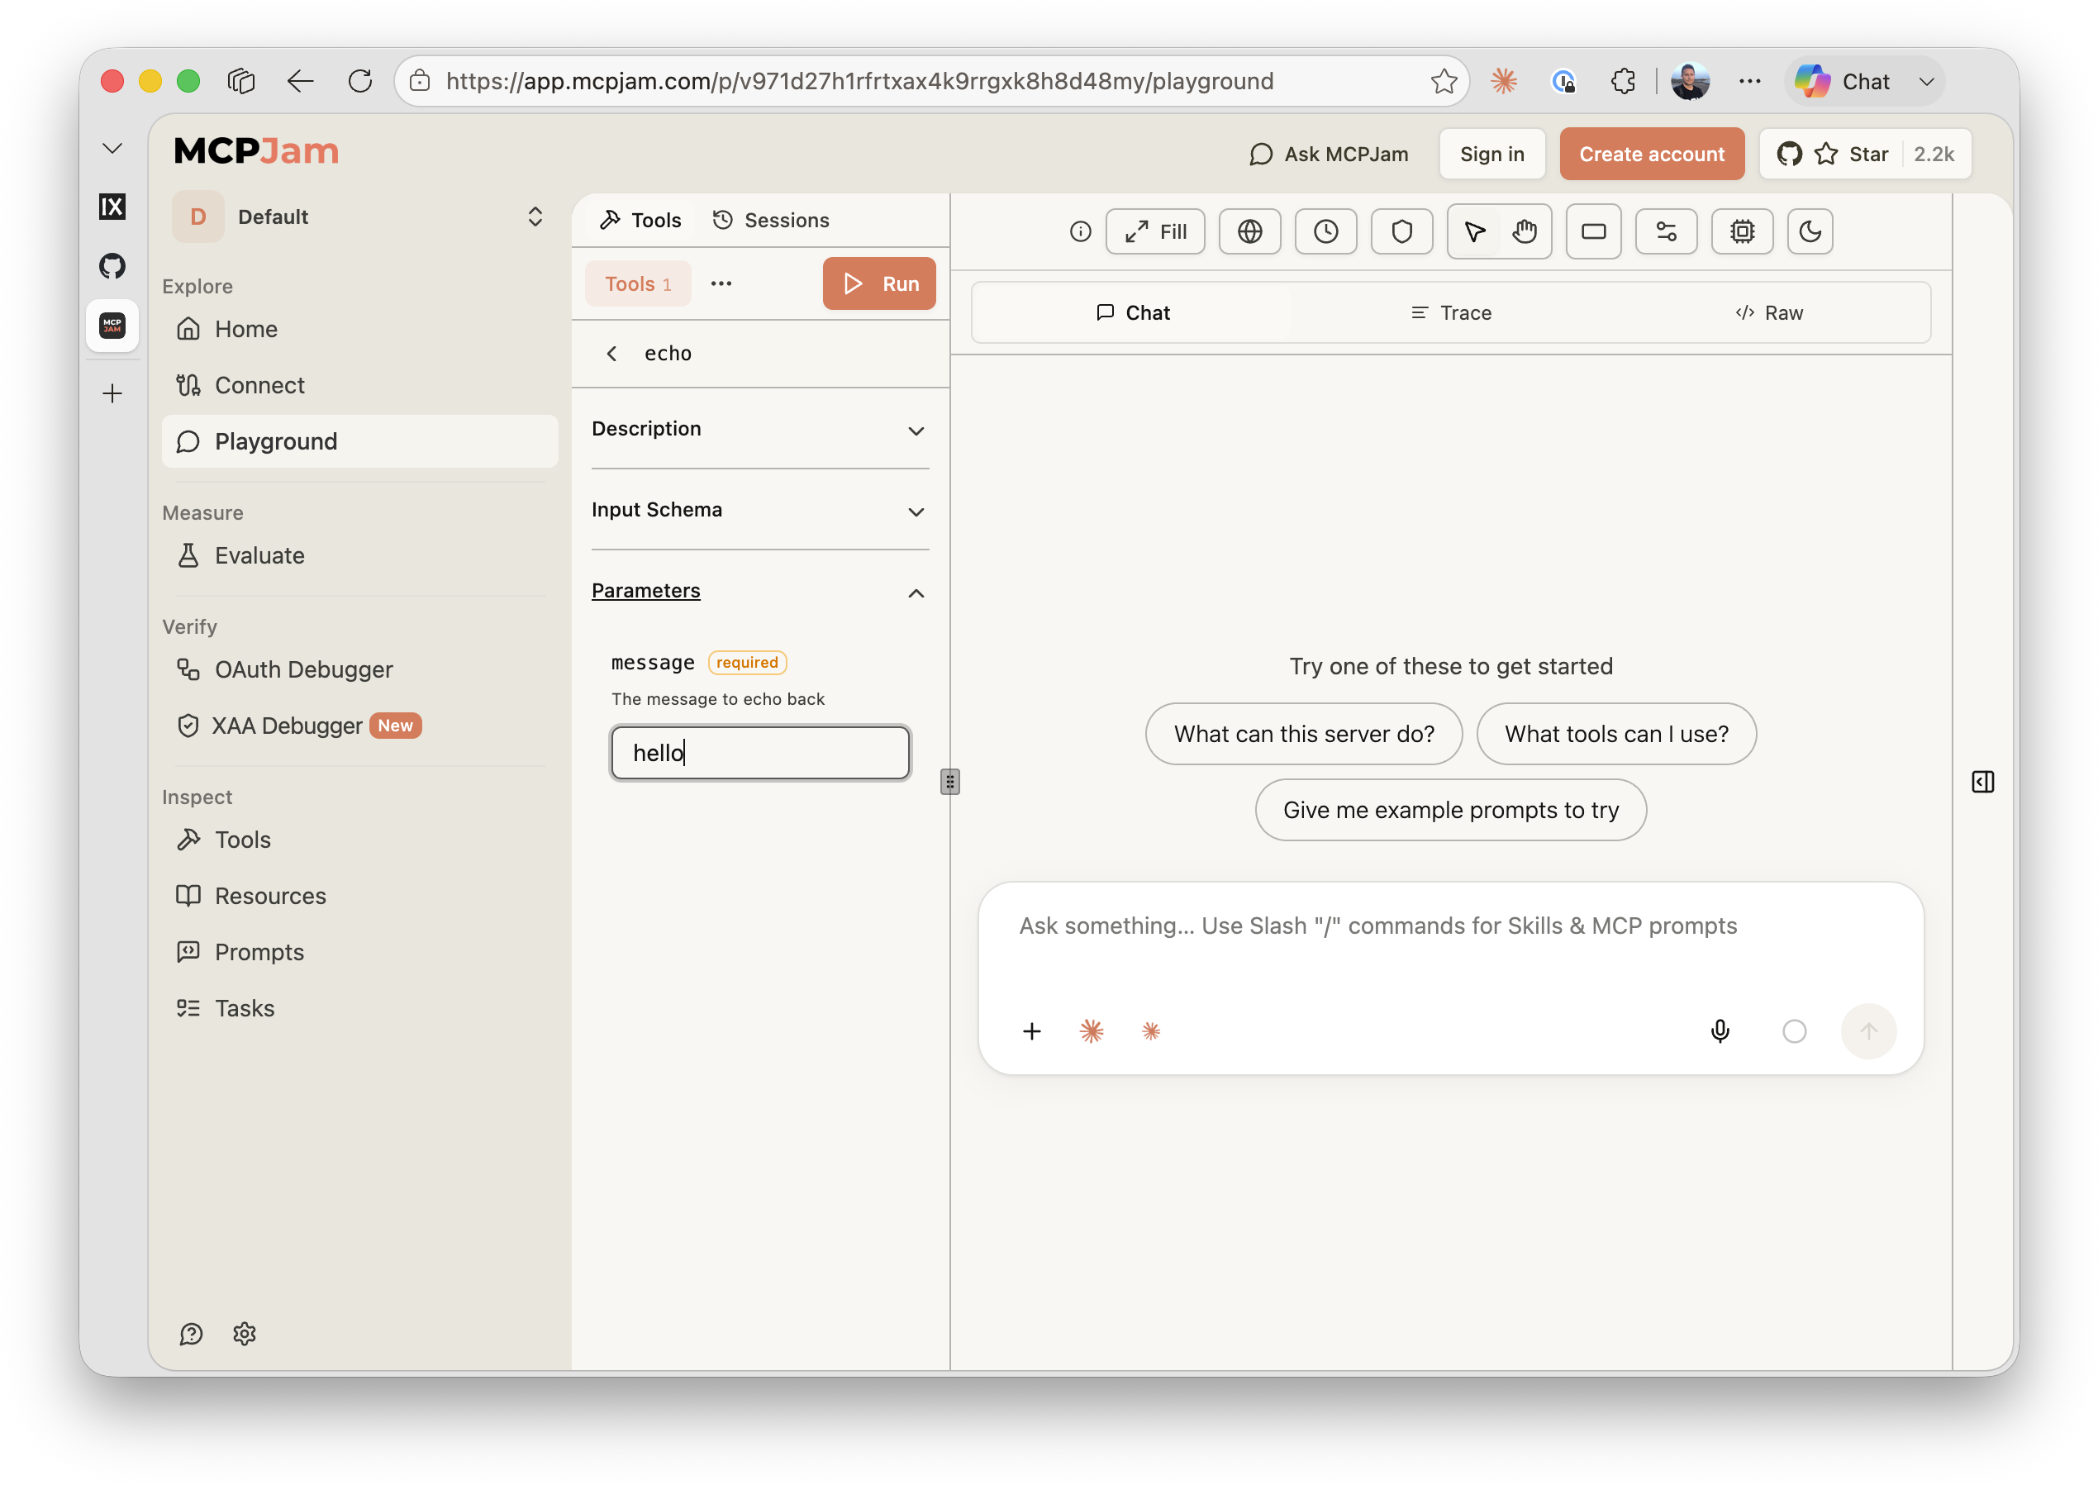2098x1485 pixels.
Task: Click the send arrow button
Action: click(1867, 1031)
